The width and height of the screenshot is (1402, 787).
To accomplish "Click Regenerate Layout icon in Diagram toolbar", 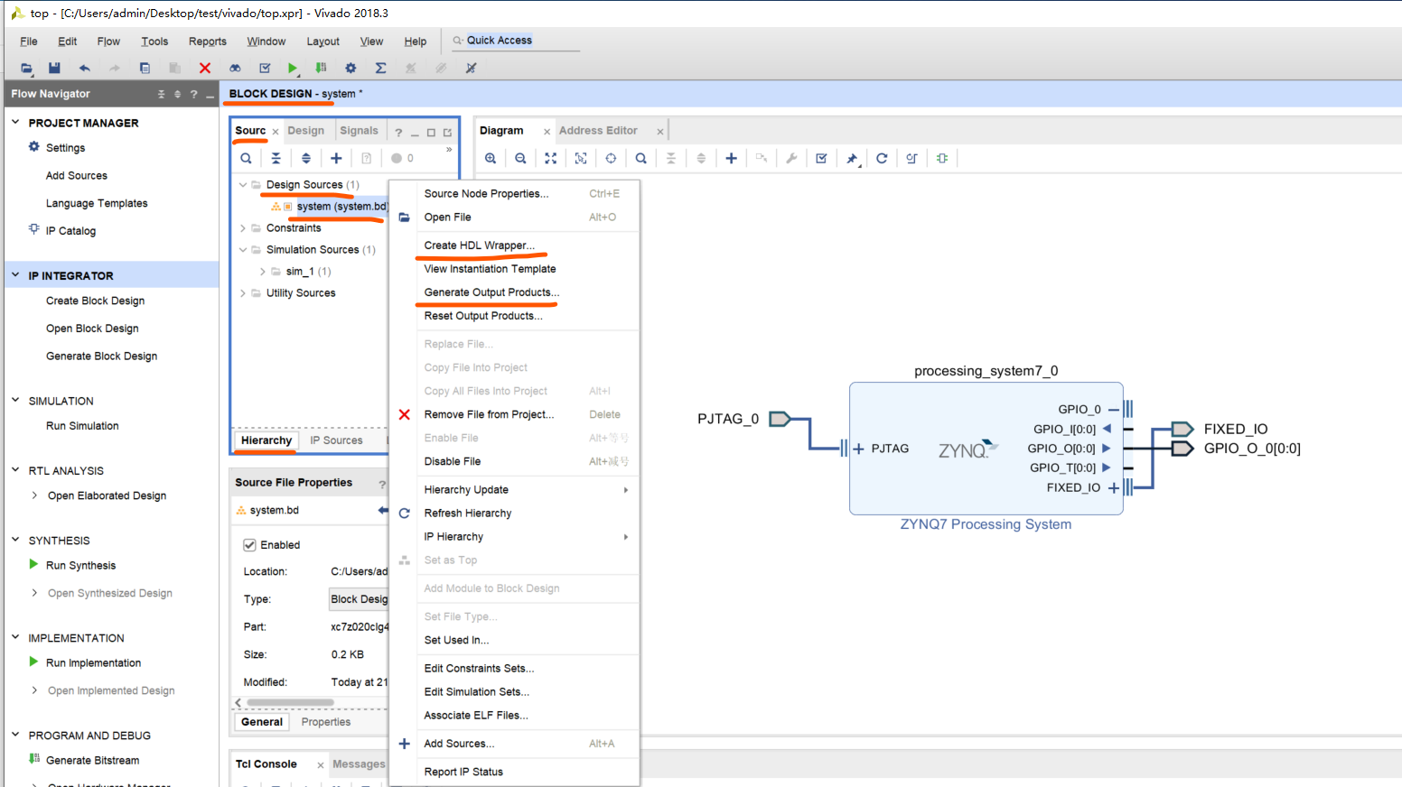I will point(882,158).
